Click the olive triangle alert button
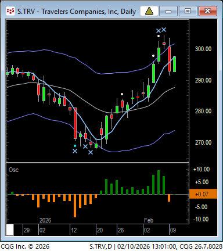Image resolution: width=223 pixels, height=251 pixels. point(149,11)
